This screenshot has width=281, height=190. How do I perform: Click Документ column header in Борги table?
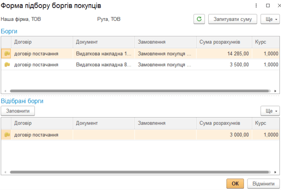[x=104, y=42]
